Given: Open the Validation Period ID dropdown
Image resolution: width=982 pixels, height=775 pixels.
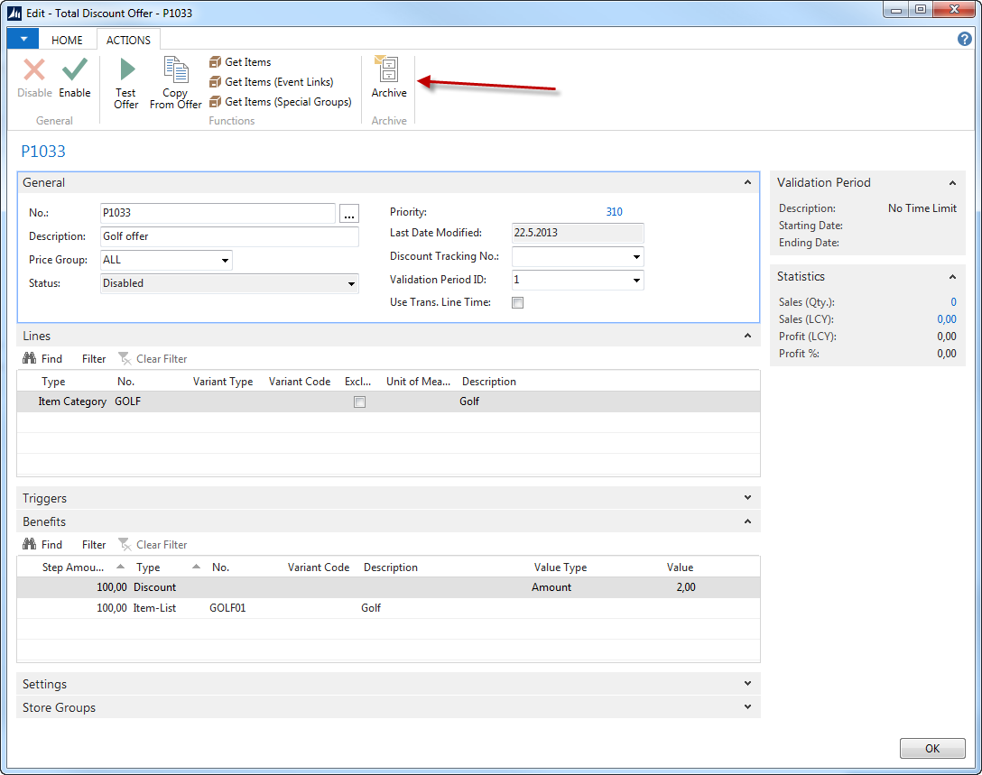Looking at the screenshot, I should pyautogui.click(x=637, y=281).
